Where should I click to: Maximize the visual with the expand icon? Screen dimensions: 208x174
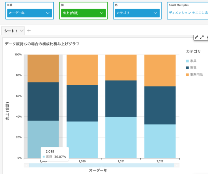(x=202, y=37)
